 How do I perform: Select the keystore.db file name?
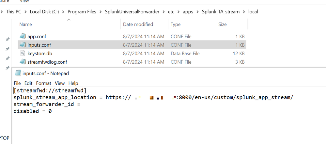[x=40, y=54]
